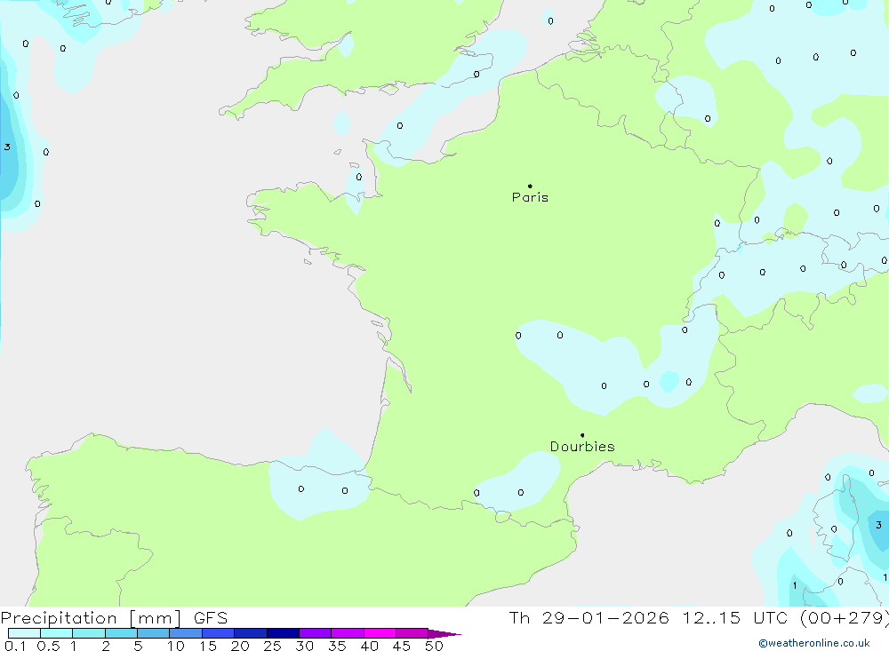Click the 'Precipitation [mm]' title text
889x651 pixels.
(91, 618)
